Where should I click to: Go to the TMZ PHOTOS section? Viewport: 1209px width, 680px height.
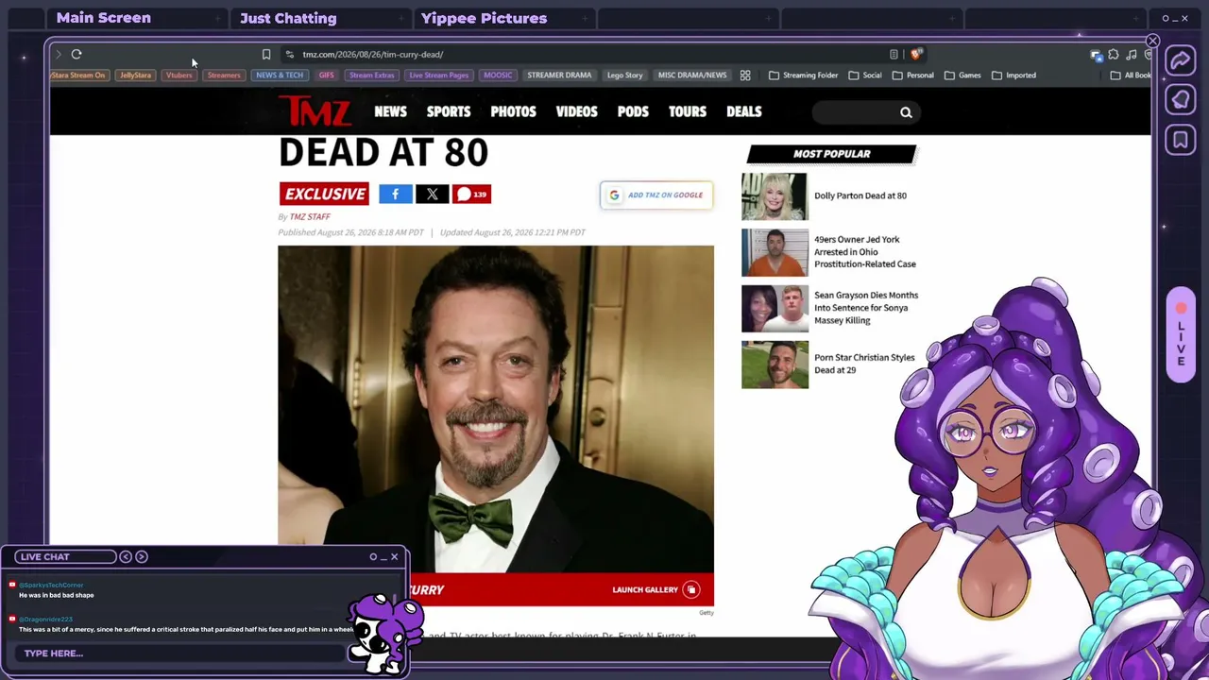(513, 111)
